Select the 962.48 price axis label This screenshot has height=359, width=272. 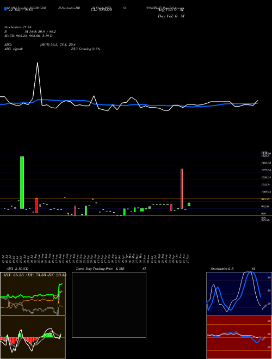tap(265, 206)
